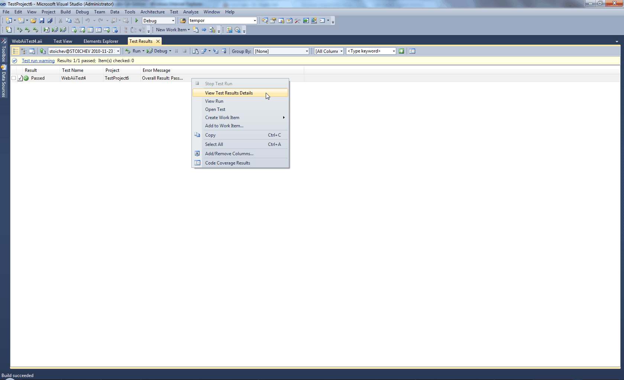Click the test run status checkmark icon
The image size is (624, 380).
click(x=14, y=61)
